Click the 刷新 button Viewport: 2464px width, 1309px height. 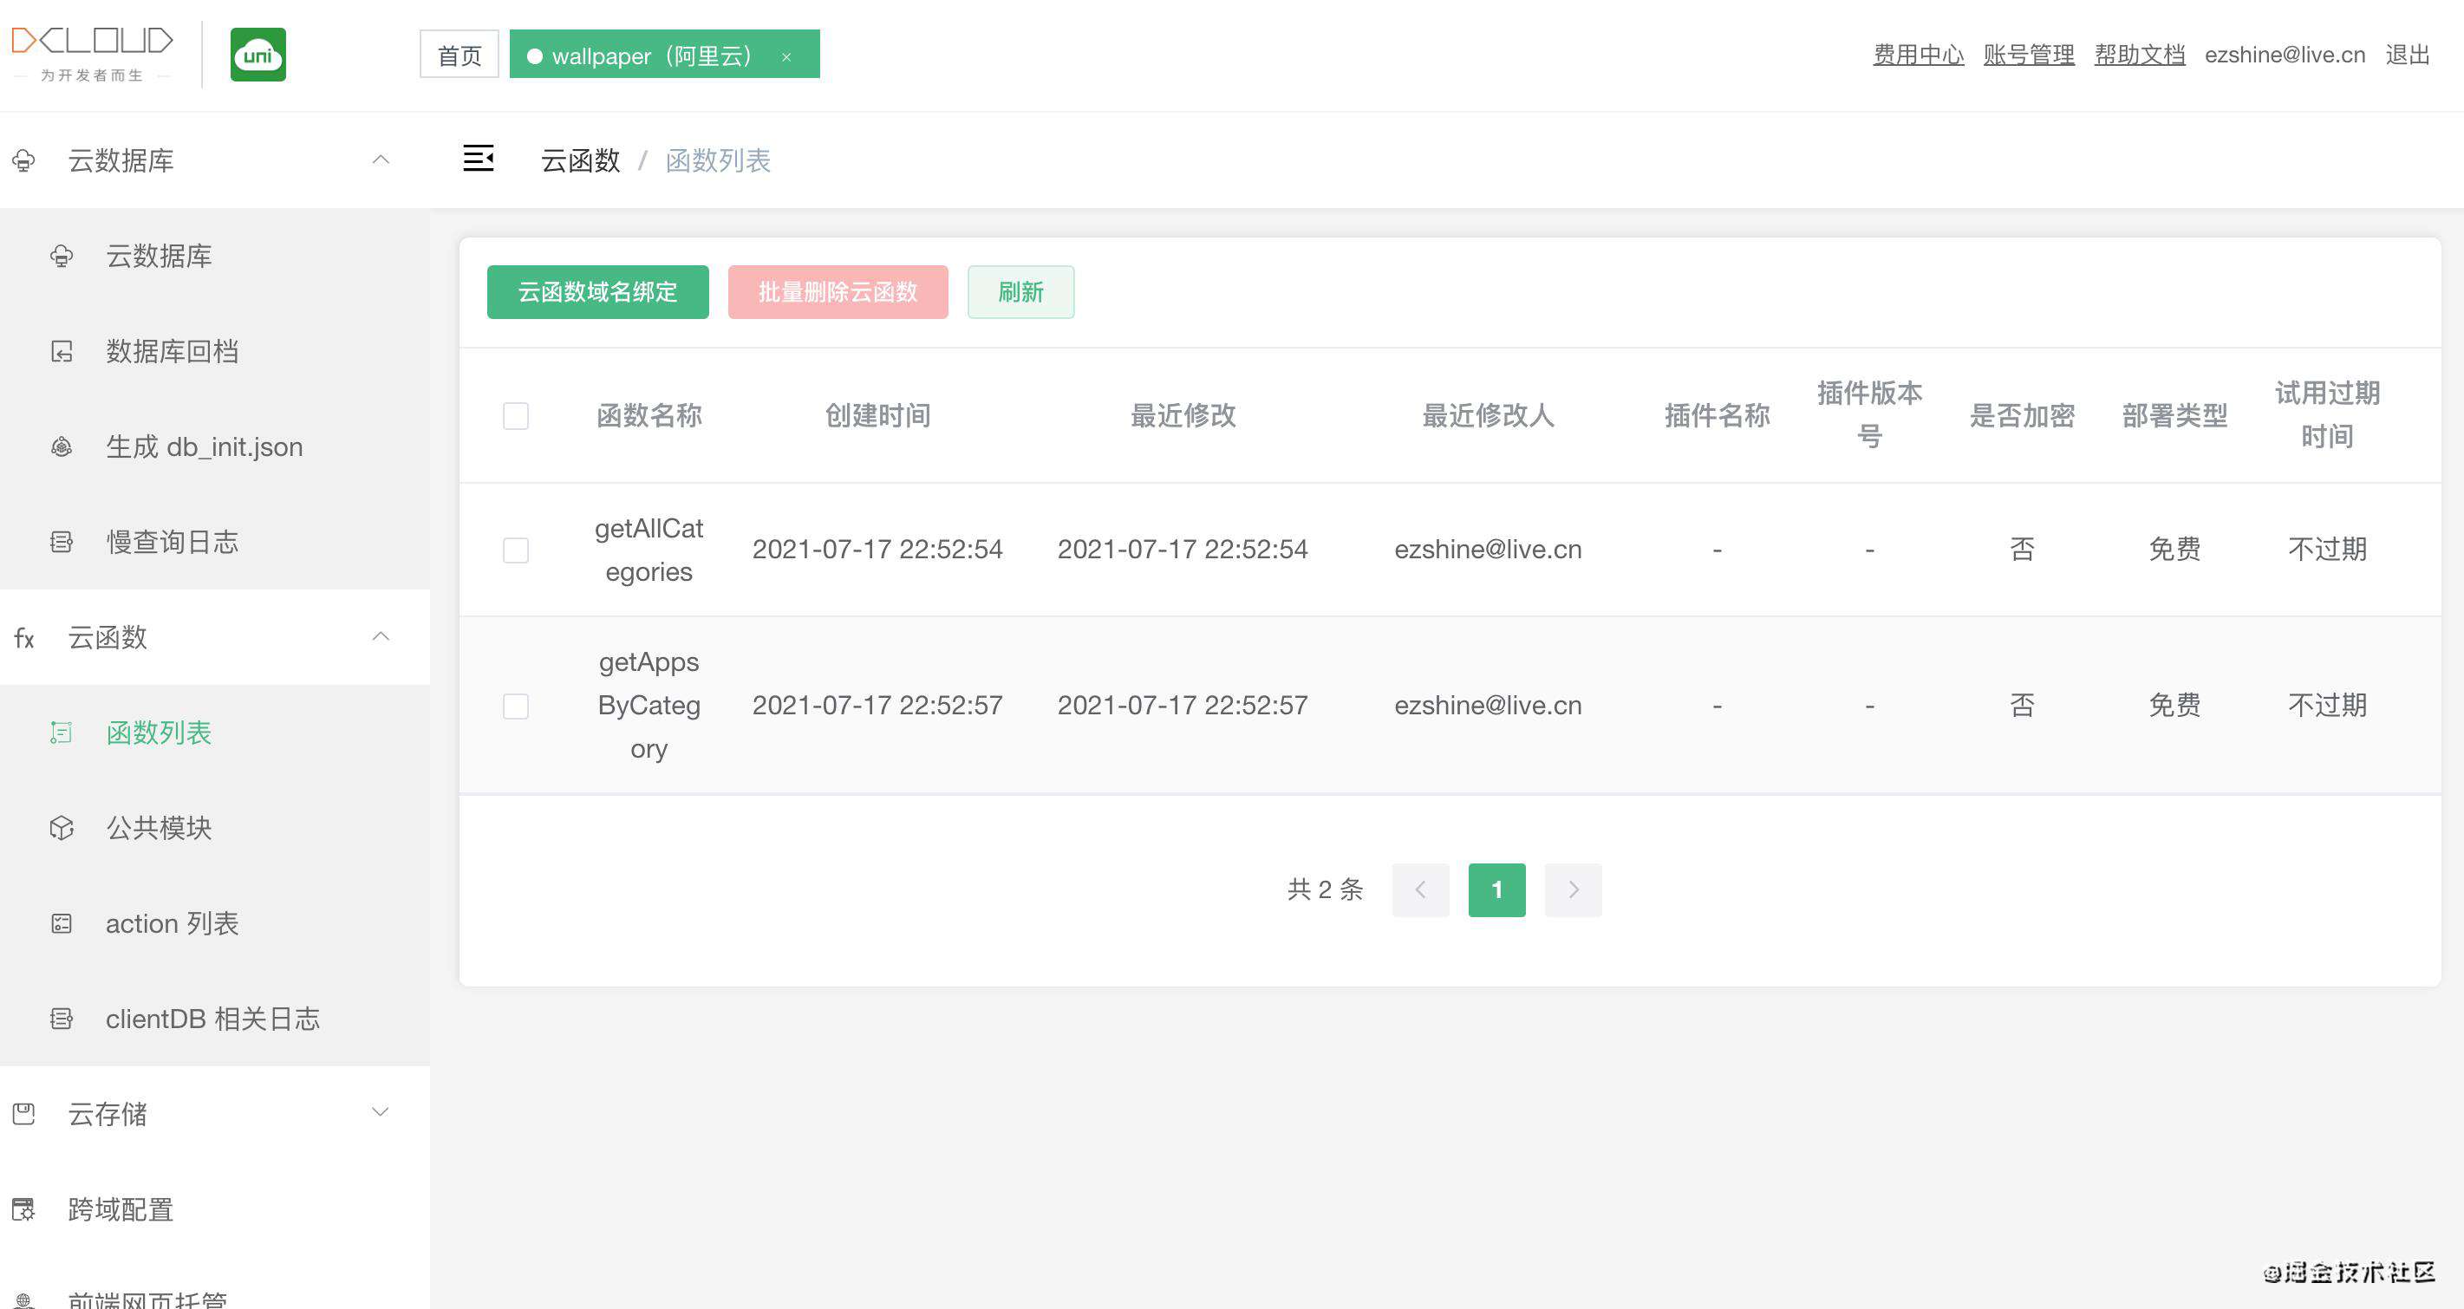[x=1020, y=291]
